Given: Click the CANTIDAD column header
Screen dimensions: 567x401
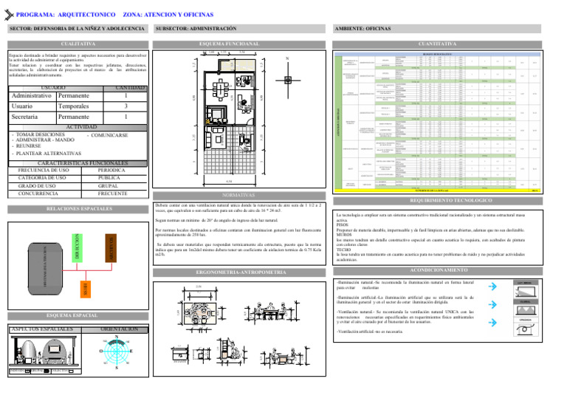Looking at the screenshot, I should coord(126,88).
